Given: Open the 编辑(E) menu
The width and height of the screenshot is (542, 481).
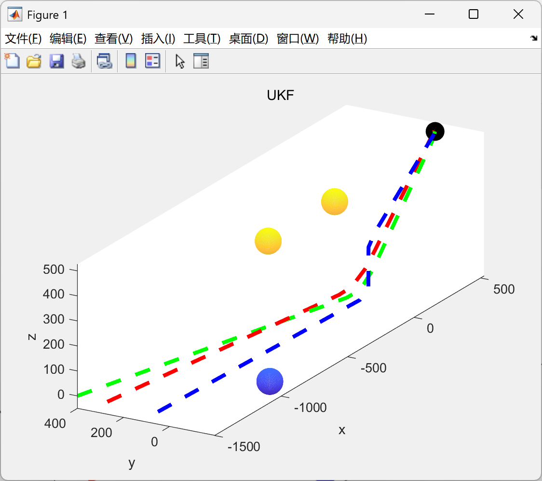Looking at the screenshot, I should pyautogui.click(x=68, y=39).
